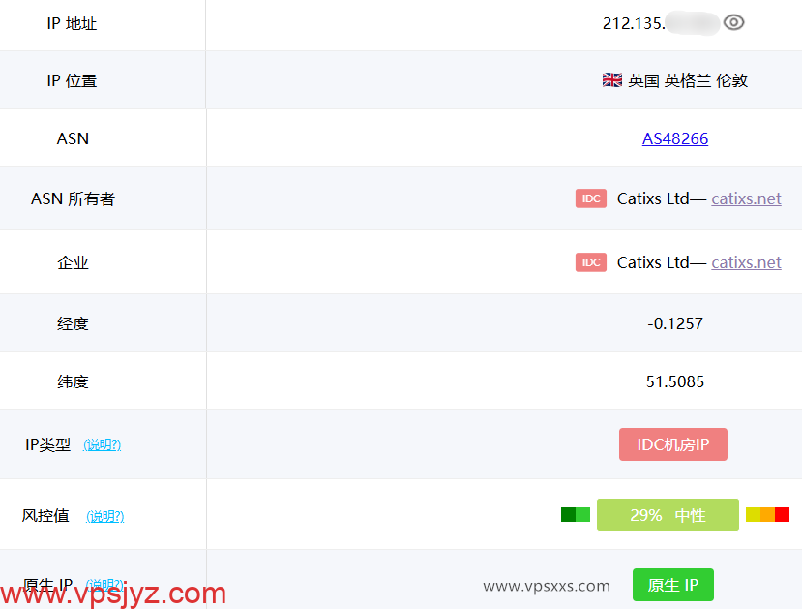Reveal the hidden IP address with eye icon
The width and height of the screenshot is (802, 609).
click(x=734, y=22)
